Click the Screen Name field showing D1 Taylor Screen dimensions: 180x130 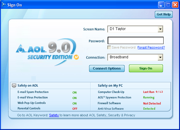(135, 29)
